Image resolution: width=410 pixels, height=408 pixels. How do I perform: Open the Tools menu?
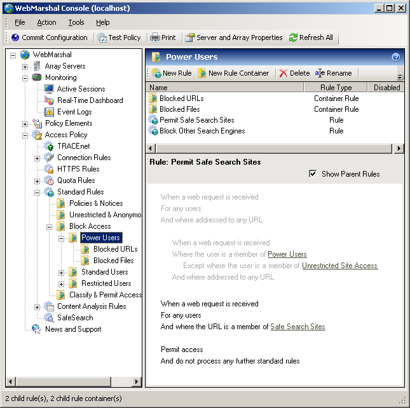(x=76, y=22)
